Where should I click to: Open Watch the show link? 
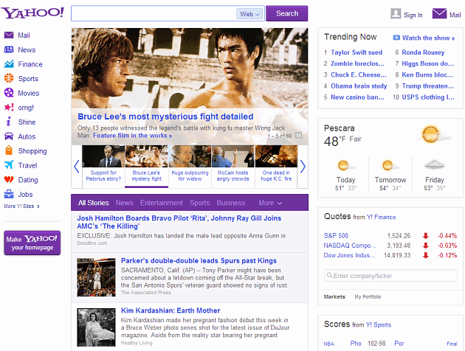(x=428, y=38)
